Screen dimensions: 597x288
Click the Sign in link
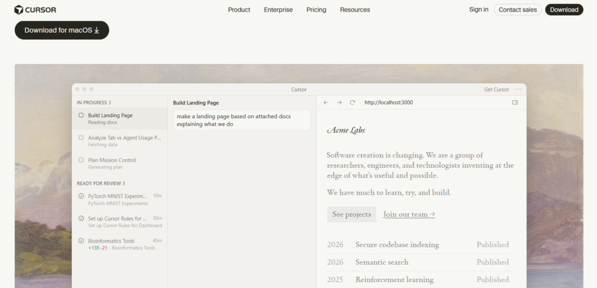pyautogui.click(x=479, y=9)
